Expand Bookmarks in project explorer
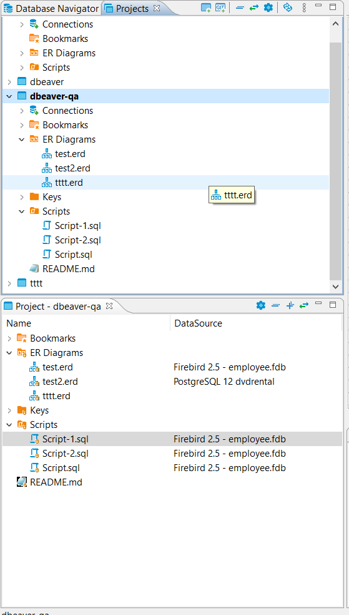The image size is (349, 615). click(9, 338)
